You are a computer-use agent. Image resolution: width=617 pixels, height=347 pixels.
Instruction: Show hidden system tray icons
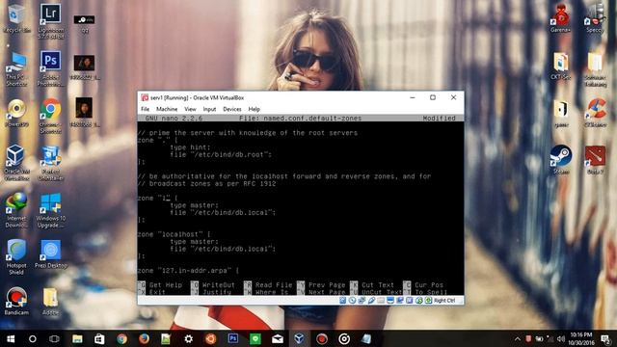[517, 338]
